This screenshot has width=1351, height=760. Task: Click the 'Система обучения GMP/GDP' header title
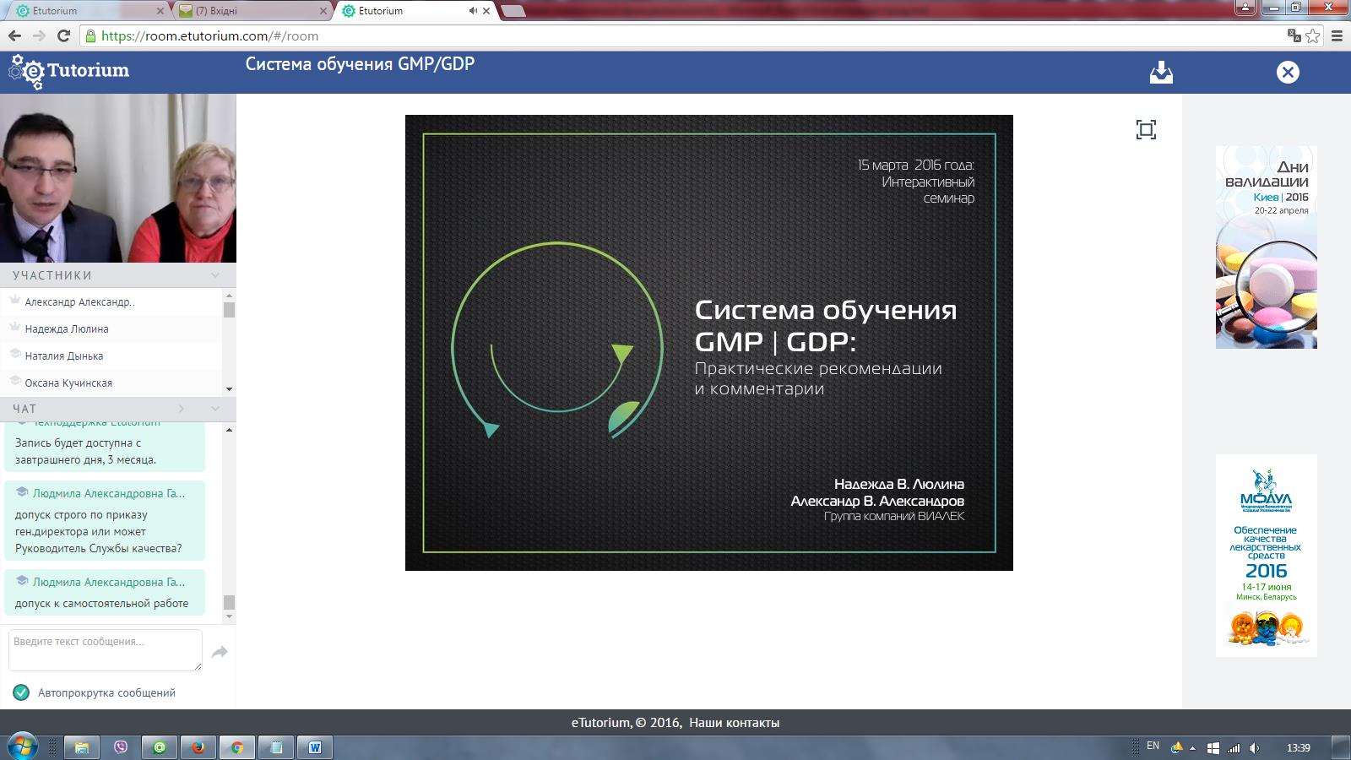tap(360, 64)
